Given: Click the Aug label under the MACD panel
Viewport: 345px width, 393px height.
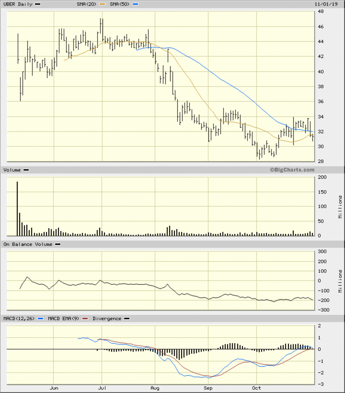Looking at the screenshot, I should click(155, 388).
